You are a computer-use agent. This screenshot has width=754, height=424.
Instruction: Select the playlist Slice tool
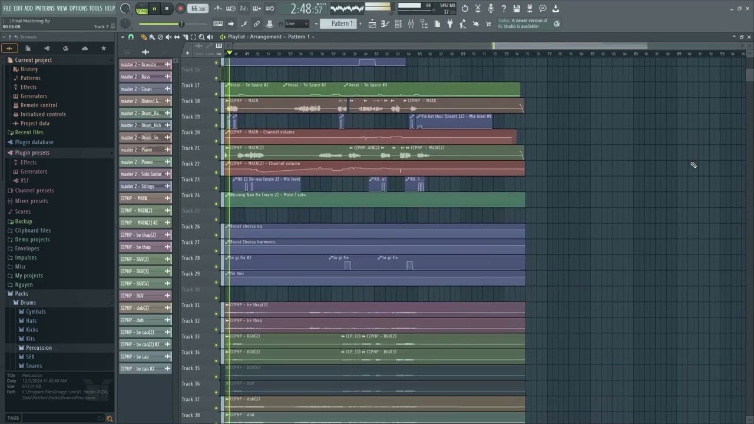click(185, 37)
